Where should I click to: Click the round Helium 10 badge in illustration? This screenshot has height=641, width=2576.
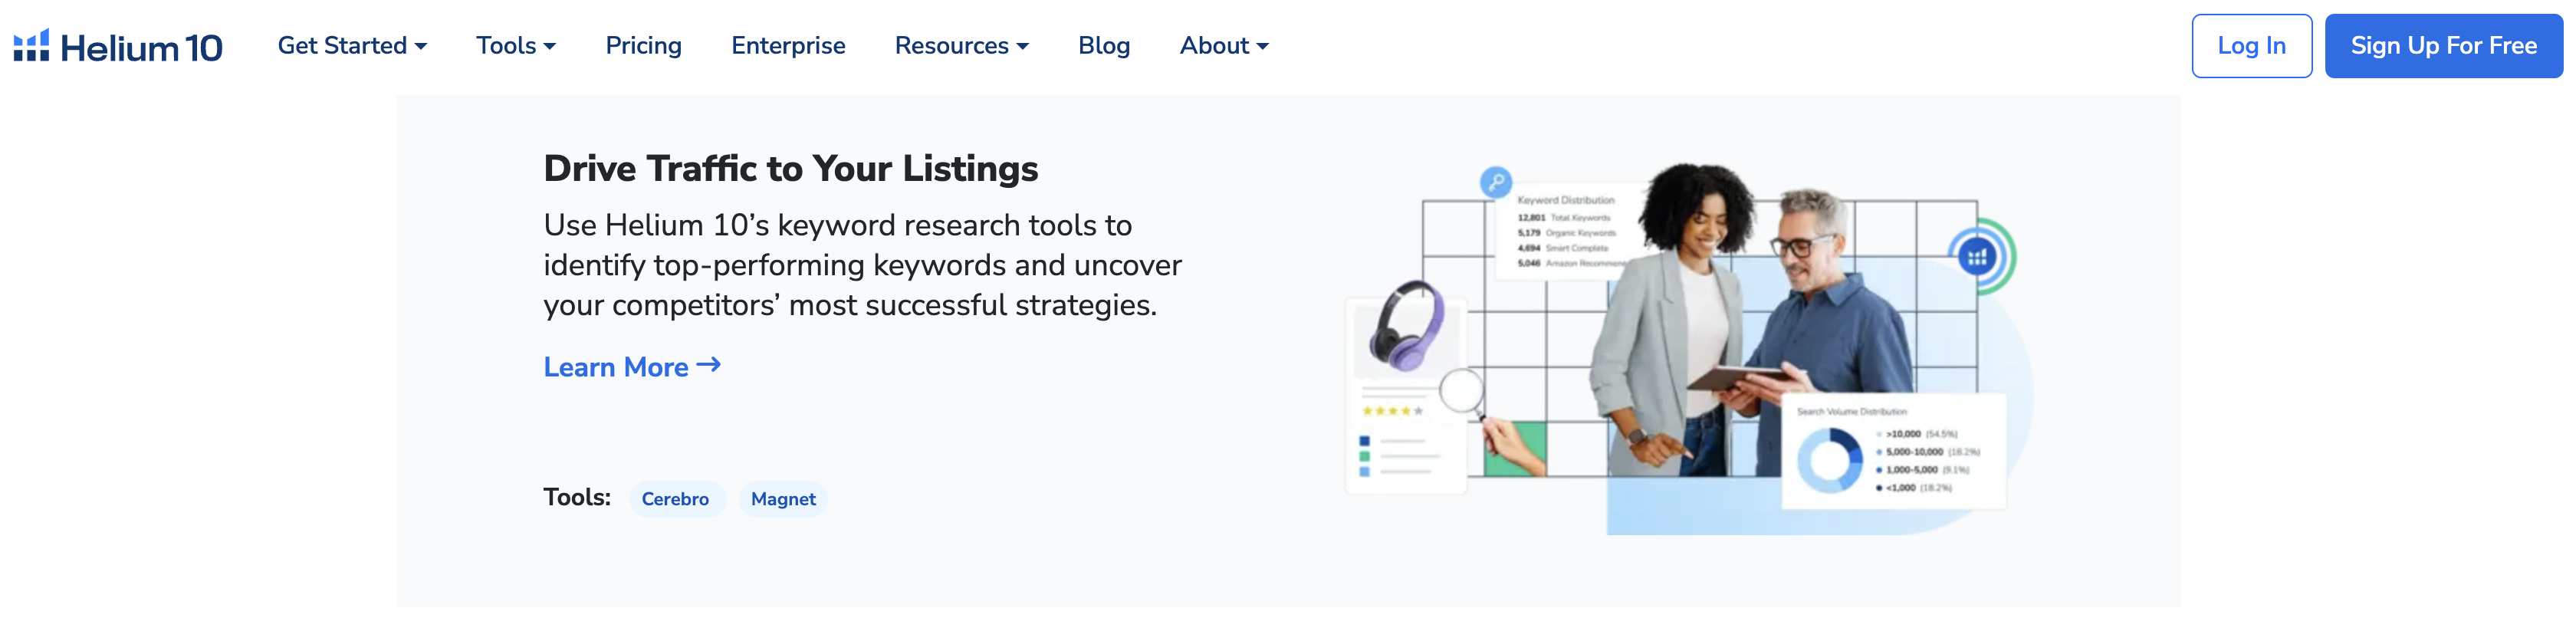pos(1976,257)
